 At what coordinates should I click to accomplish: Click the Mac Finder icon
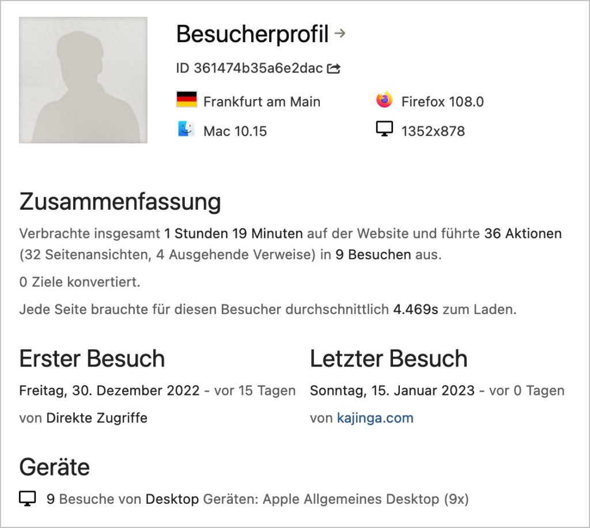click(186, 129)
